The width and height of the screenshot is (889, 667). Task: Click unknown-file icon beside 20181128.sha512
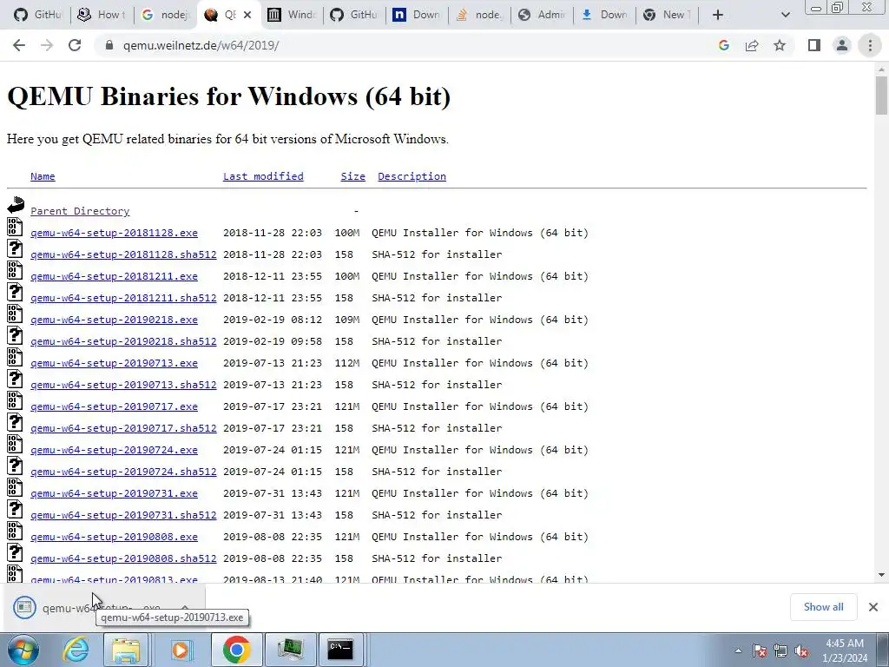[x=15, y=248]
